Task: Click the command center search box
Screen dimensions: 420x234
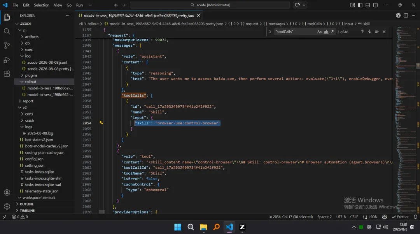Action: (x=210, y=5)
